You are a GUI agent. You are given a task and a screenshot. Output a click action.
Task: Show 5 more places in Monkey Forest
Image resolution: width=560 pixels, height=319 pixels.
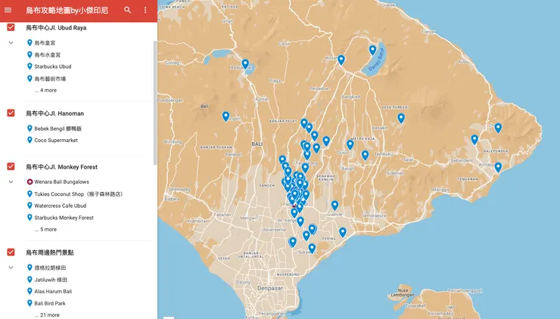pyautogui.click(x=45, y=230)
